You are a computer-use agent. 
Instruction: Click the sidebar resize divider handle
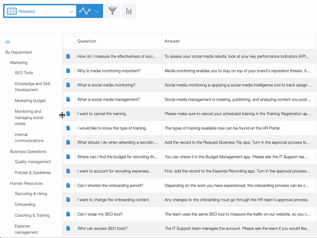(x=62, y=115)
